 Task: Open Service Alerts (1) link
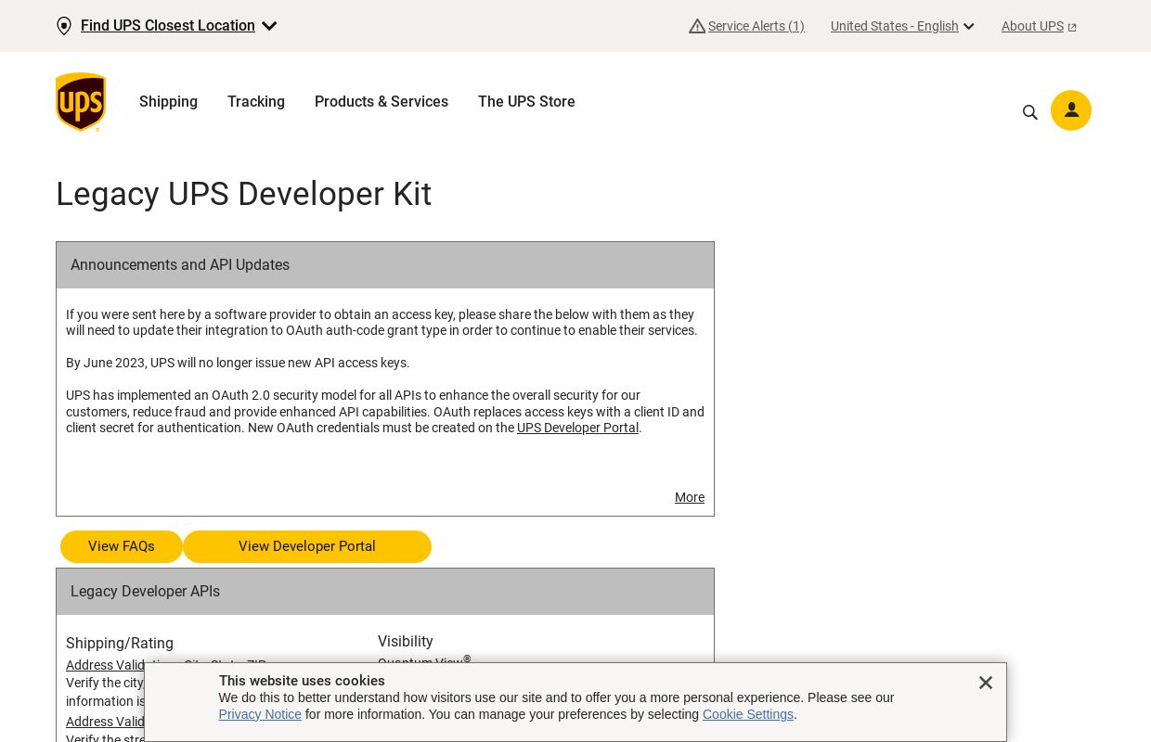click(757, 26)
